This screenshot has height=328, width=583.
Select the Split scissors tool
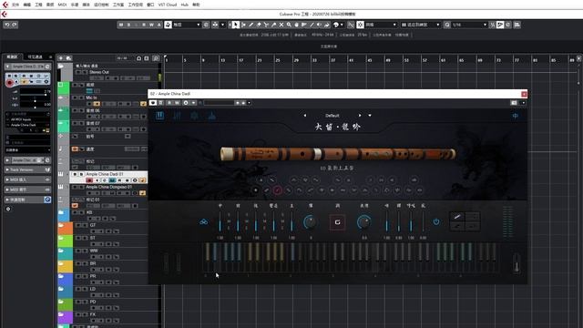[x=266, y=25]
